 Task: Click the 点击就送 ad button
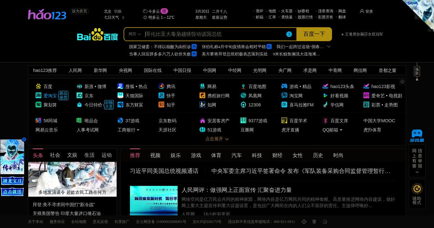pyautogui.click(x=12, y=192)
